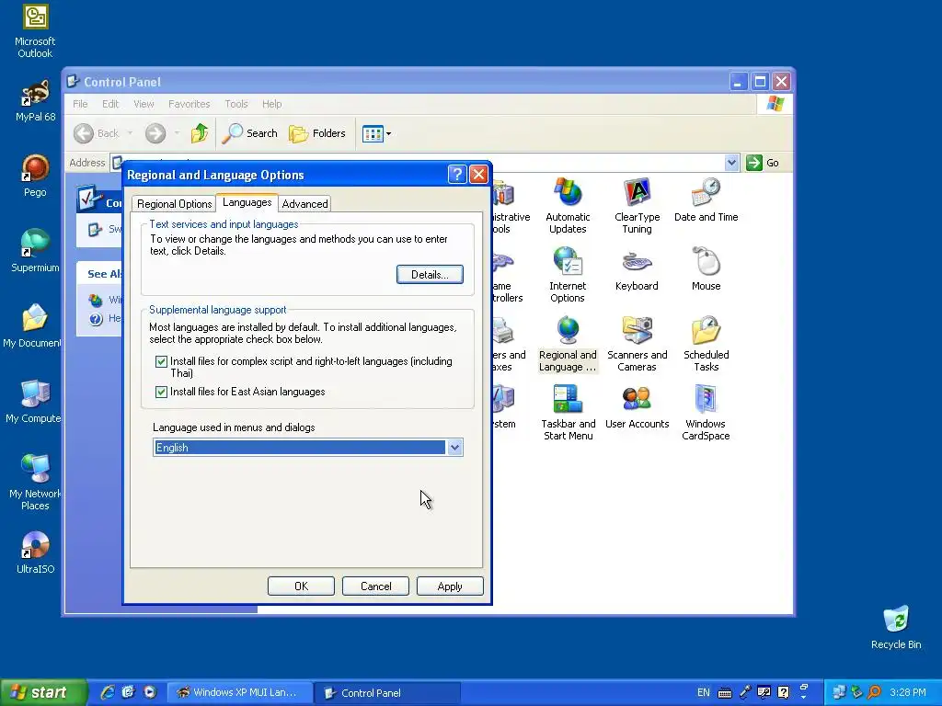This screenshot has width=942, height=706.
Task: Open Mouse settings icon
Action: [x=706, y=268]
